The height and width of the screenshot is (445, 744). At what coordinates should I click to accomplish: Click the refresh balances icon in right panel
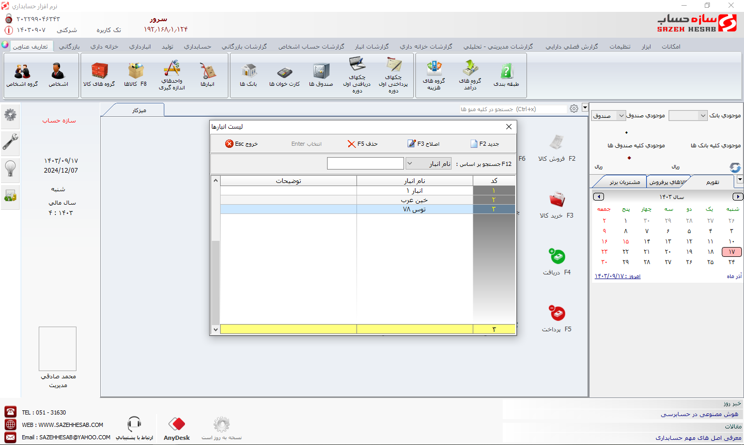[735, 167]
